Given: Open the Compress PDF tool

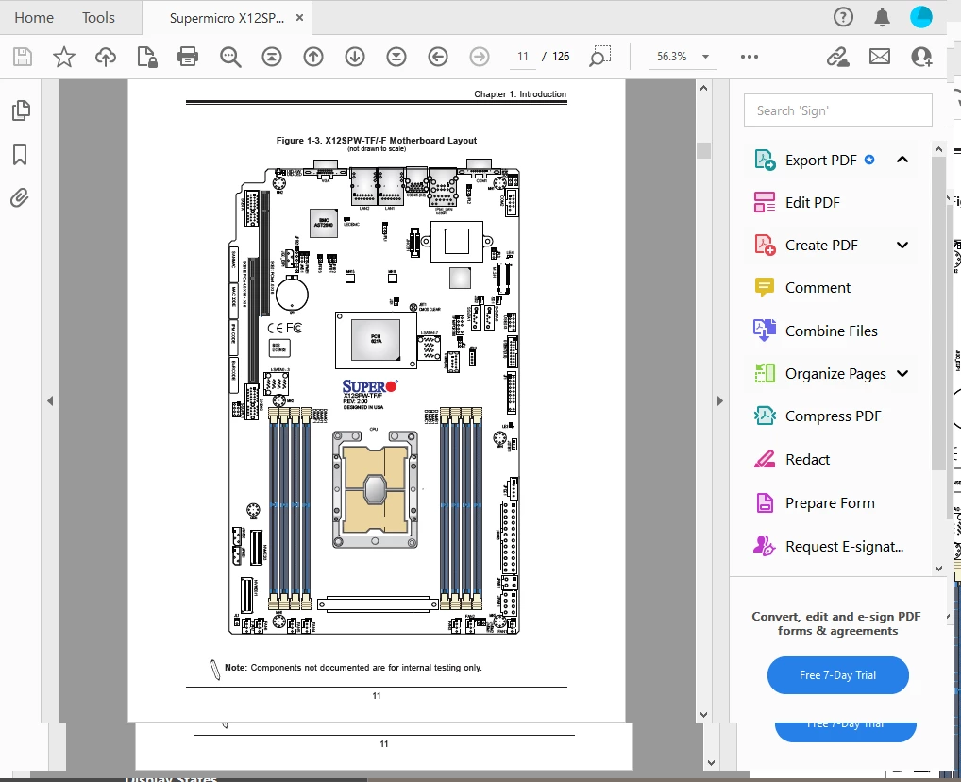Looking at the screenshot, I should 817,416.
